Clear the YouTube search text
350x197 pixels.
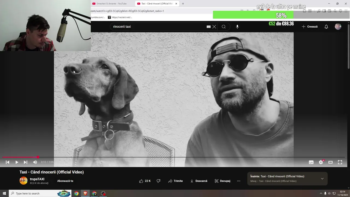pos(214,27)
